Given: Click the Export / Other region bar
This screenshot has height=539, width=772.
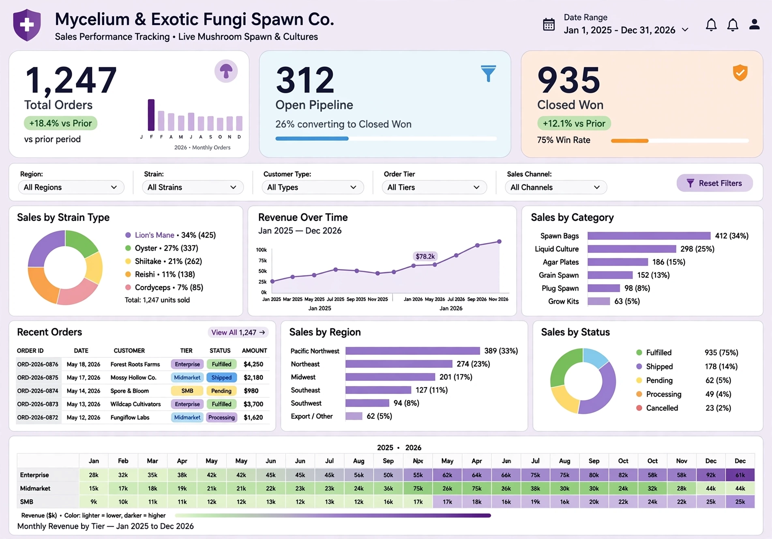Looking at the screenshot, I should coord(354,416).
